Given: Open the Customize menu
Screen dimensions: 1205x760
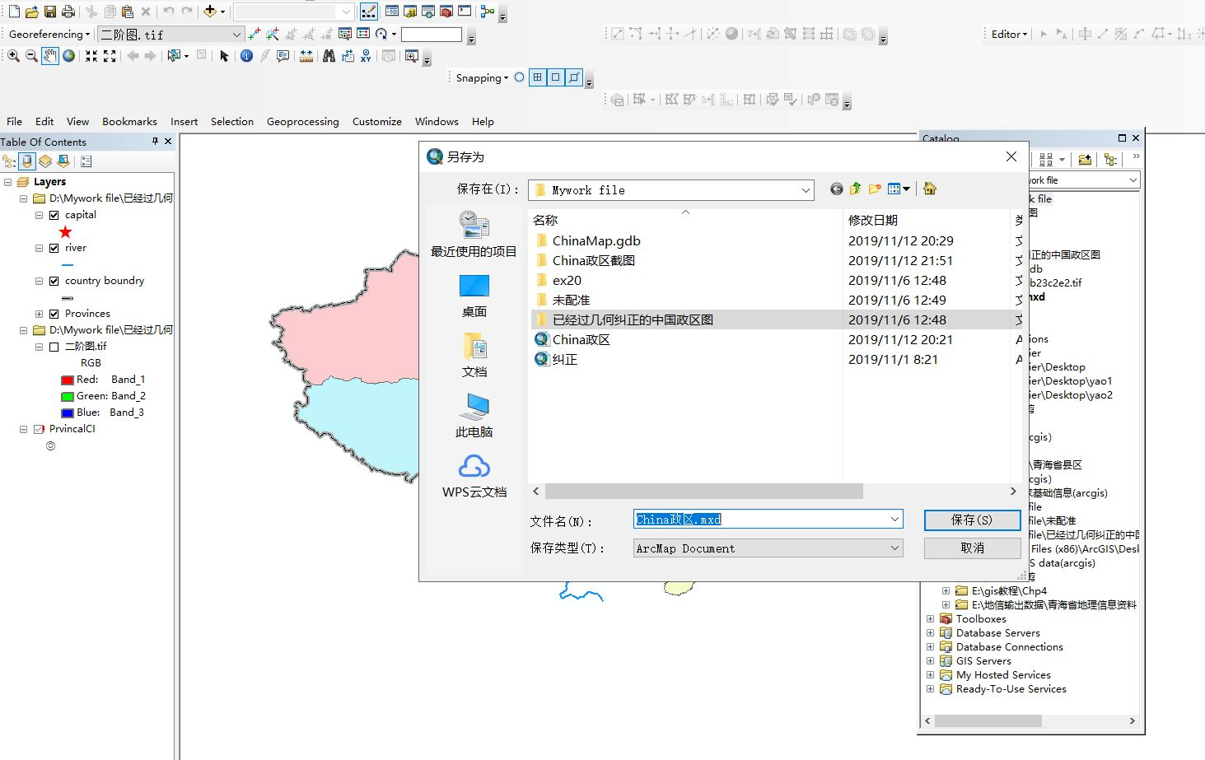Looking at the screenshot, I should (376, 121).
